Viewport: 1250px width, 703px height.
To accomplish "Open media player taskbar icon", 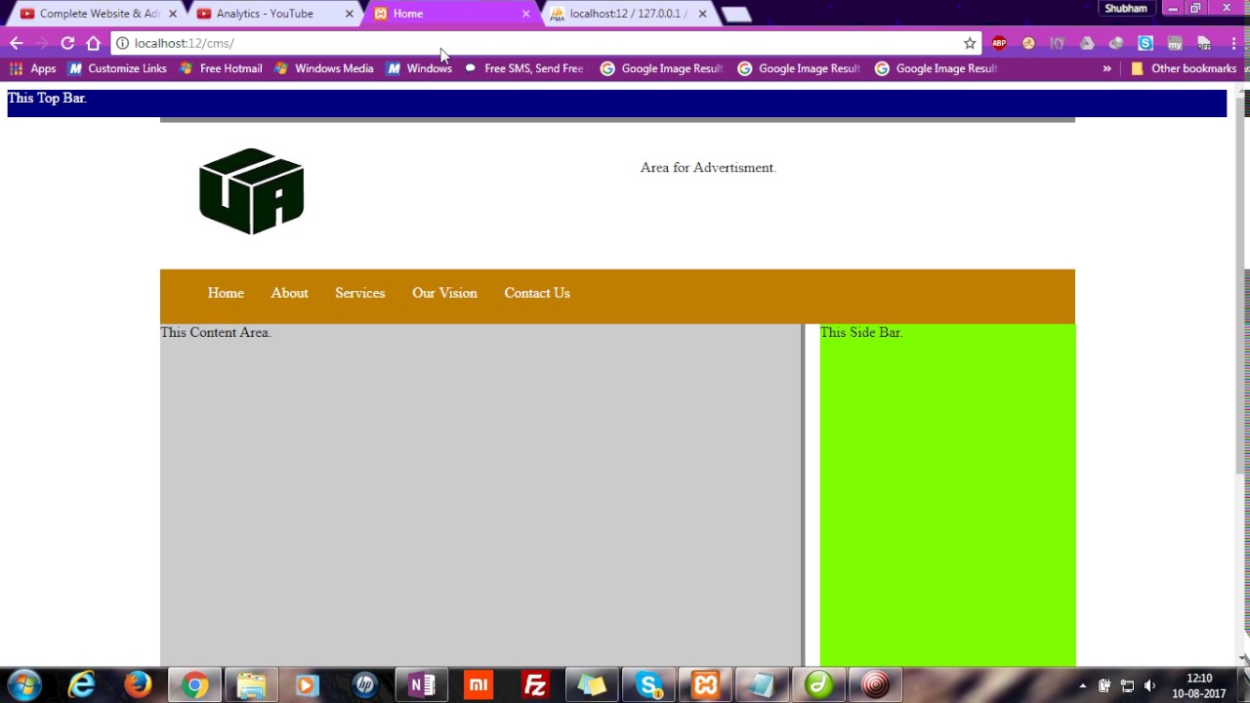I will point(308,685).
